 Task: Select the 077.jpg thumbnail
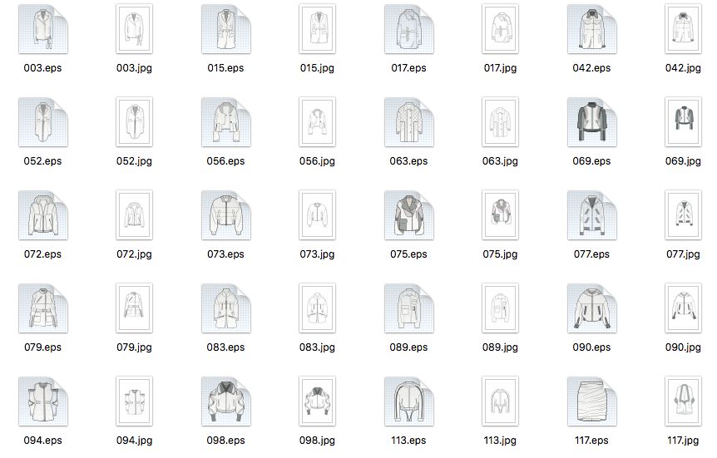(683, 215)
